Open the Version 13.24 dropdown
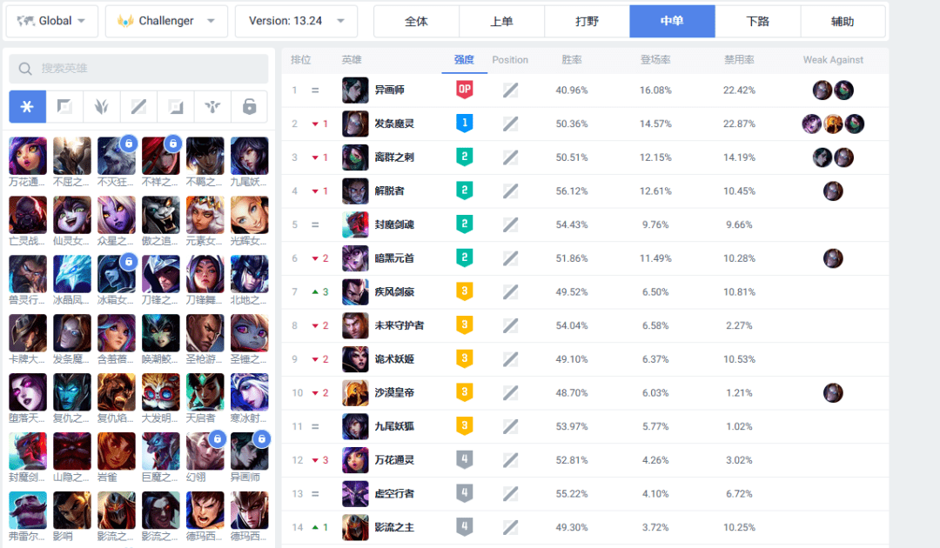This screenshot has width=940, height=548. pyautogui.click(x=296, y=21)
